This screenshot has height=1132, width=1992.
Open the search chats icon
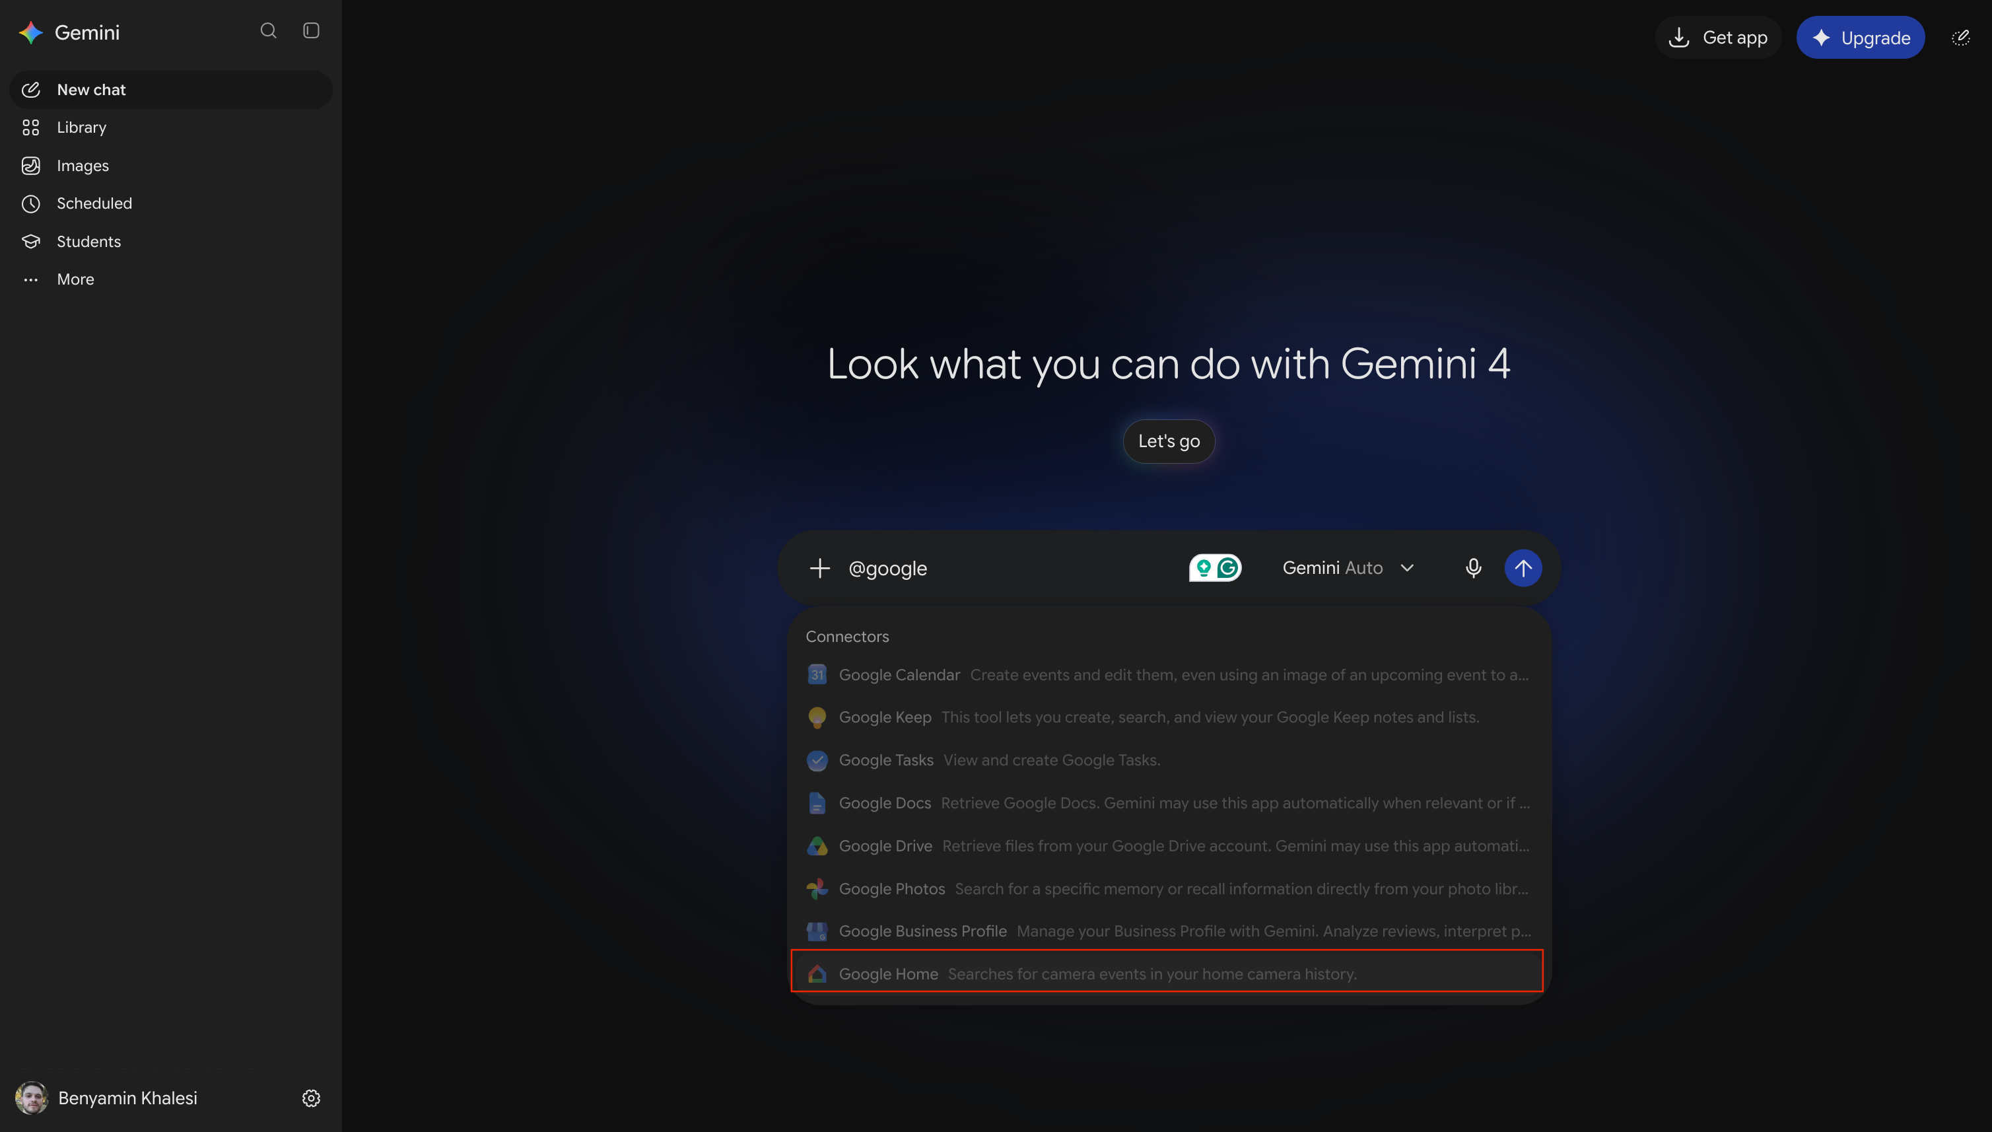click(x=268, y=31)
